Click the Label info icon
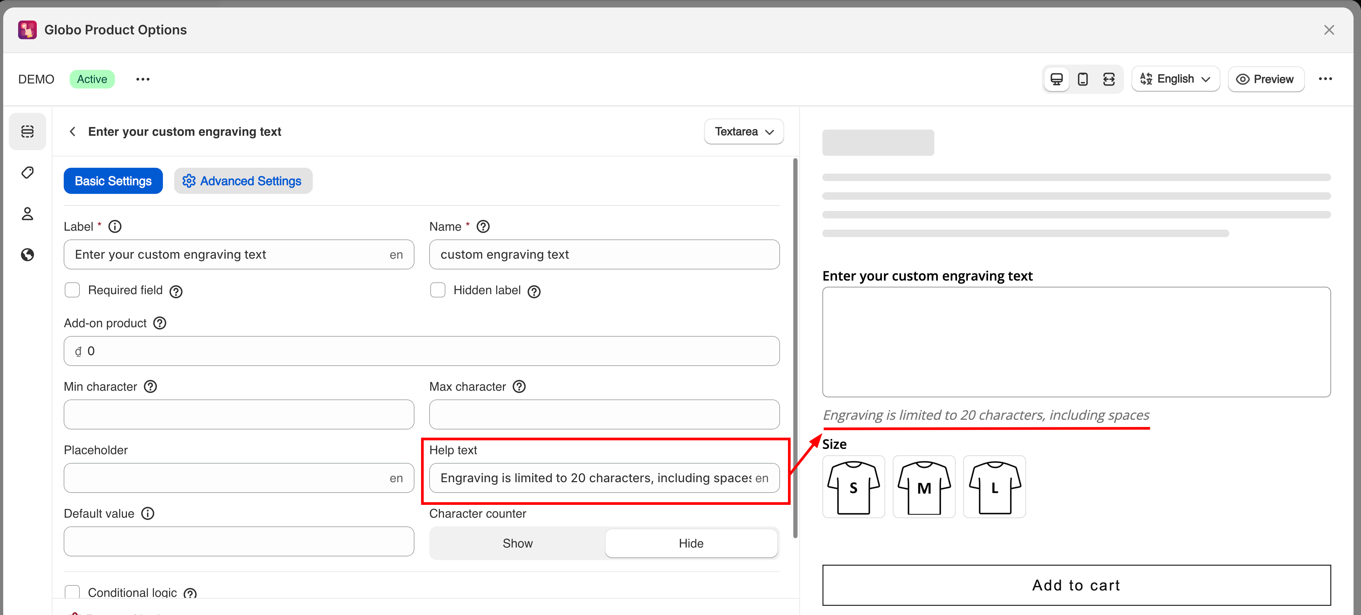The width and height of the screenshot is (1361, 615). 115,227
